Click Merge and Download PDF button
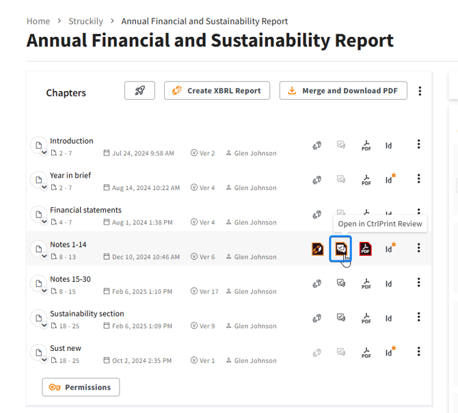458x413 pixels. click(x=343, y=90)
